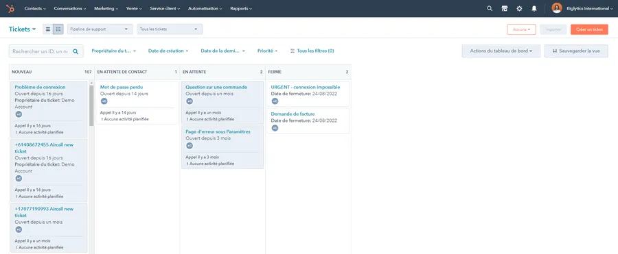
Task: Open the Service client menu
Action: (x=165, y=8)
